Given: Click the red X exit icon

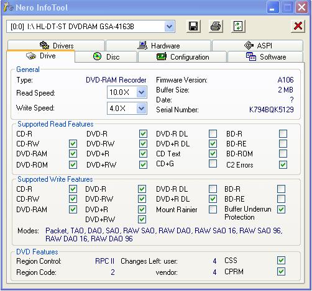Looking at the screenshot, I should tap(298, 27).
